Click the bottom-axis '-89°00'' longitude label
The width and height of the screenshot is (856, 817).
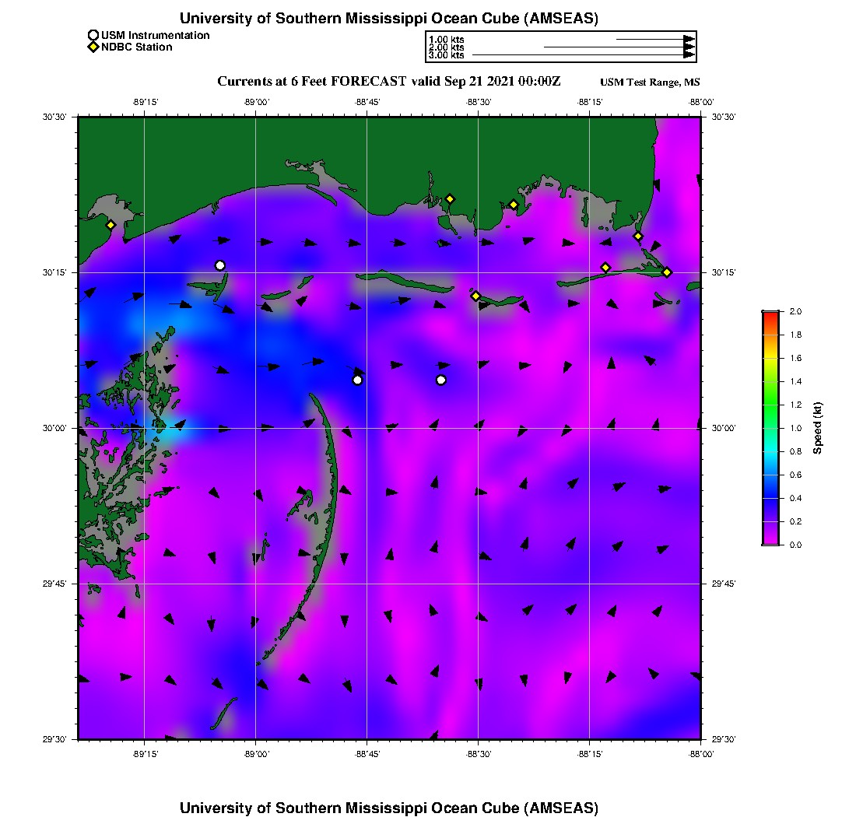click(257, 754)
